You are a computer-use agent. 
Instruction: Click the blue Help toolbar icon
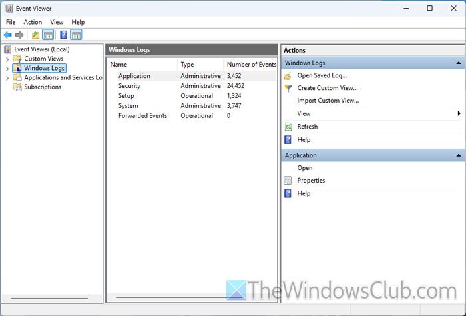point(63,35)
